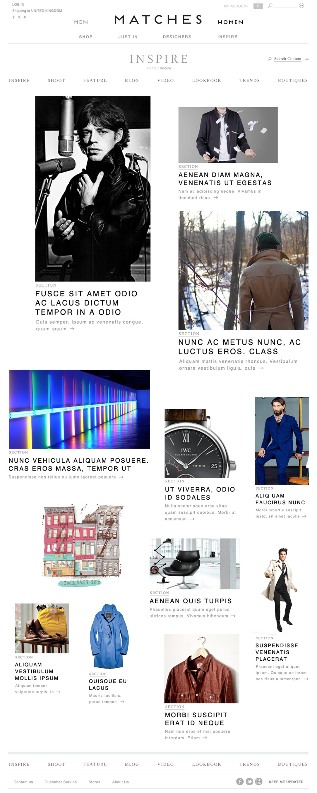
Task: Switch to the LOOKBOOK tab at the top
Action: (x=206, y=80)
